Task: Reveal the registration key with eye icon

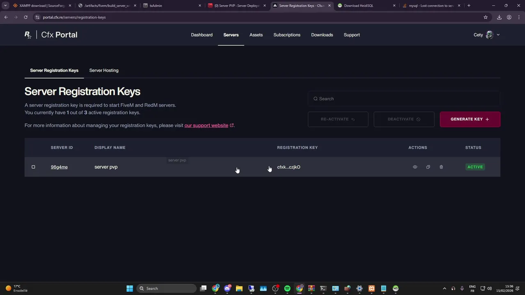Action: click(x=415, y=167)
